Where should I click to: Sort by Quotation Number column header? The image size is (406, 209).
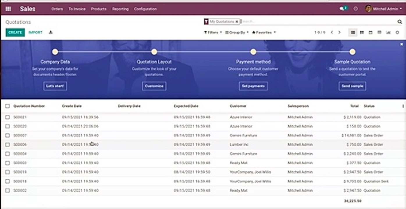click(29, 106)
